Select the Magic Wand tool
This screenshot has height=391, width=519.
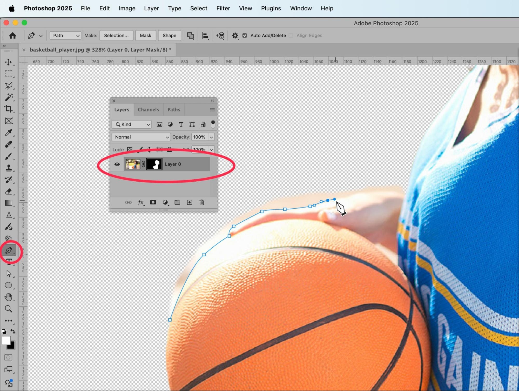coord(9,97)
